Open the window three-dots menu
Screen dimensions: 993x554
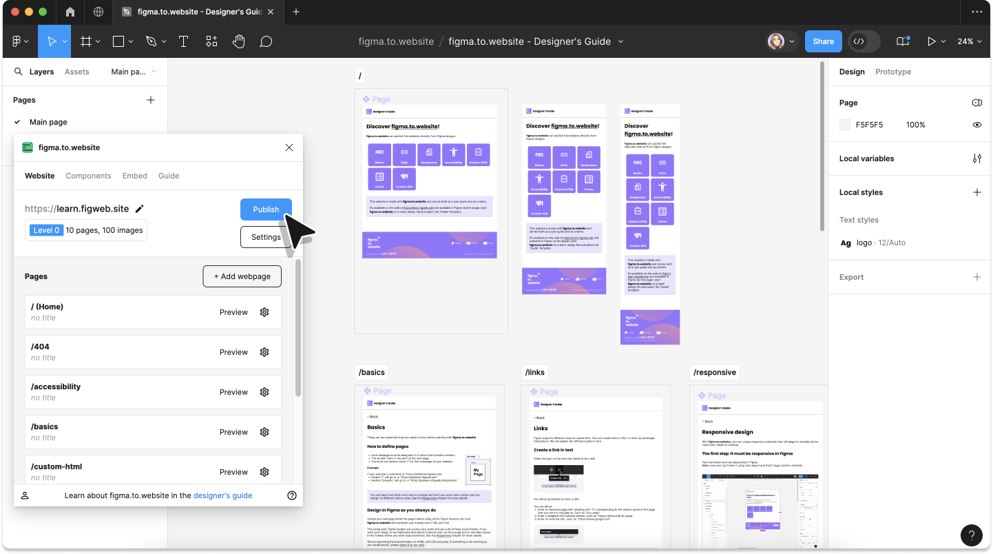point(976,12)
